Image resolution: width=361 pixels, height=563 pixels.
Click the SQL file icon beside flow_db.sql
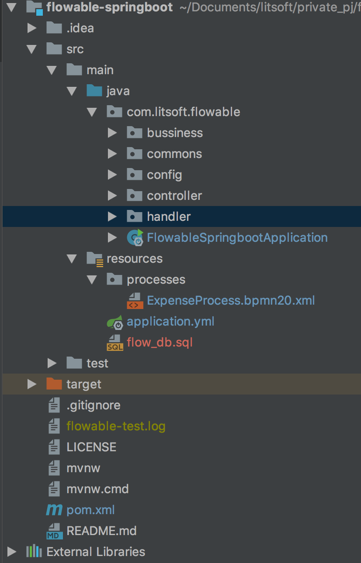point(114,342)
